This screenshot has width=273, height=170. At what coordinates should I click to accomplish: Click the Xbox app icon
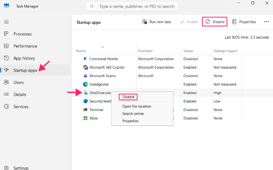pyautogui.click(x=85, y=118)
